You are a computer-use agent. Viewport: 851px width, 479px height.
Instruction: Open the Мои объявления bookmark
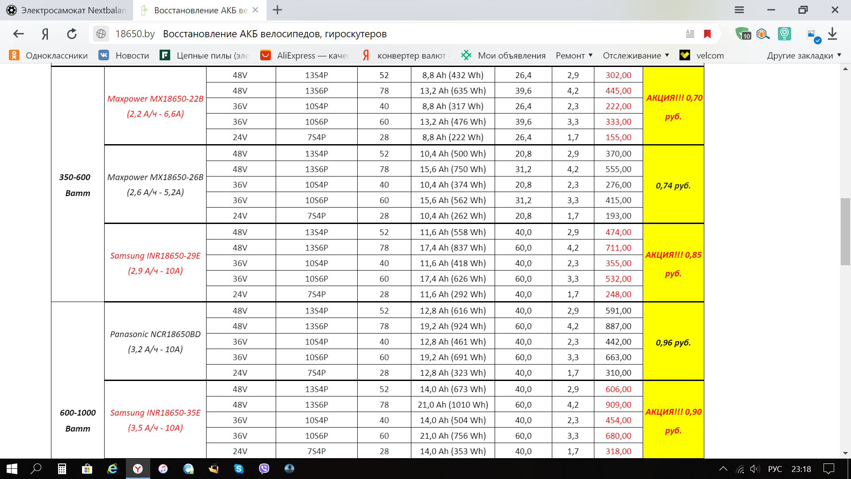coord(504,55)
